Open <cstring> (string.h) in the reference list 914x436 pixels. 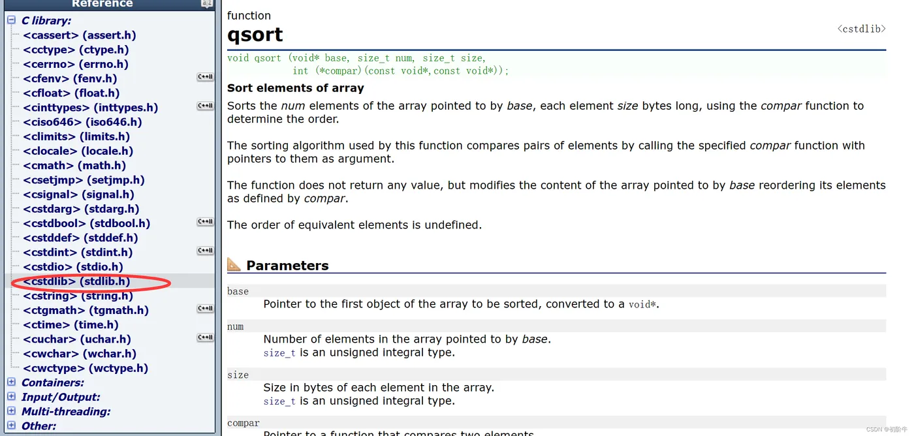tap(78, 296)
